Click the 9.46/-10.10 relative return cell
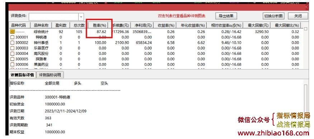The width and height of the screenshot is (314, 139). [231, 43]
